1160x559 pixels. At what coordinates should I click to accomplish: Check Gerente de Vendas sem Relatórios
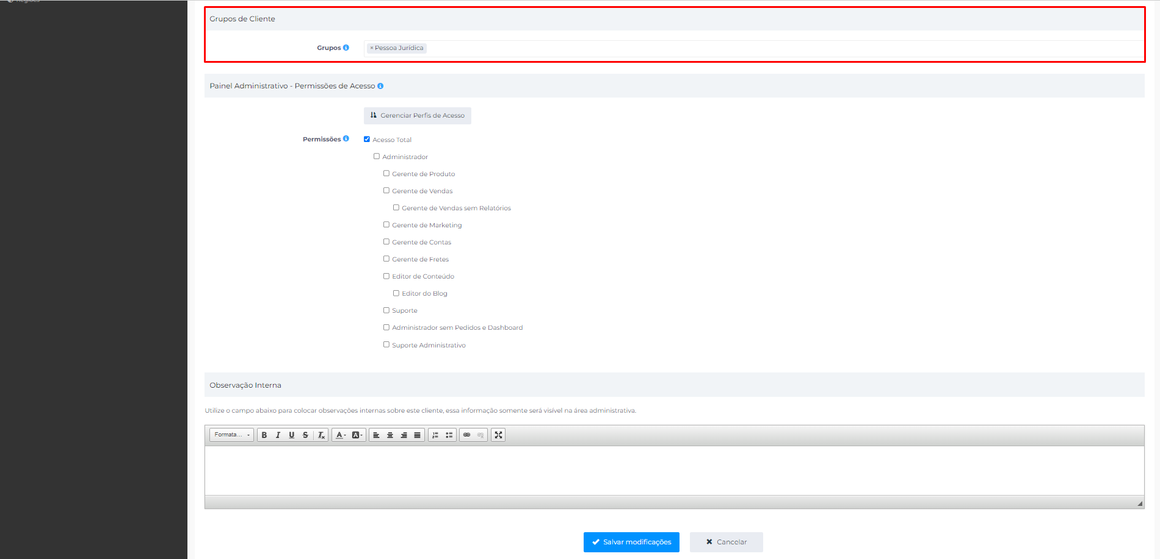pos(396,207)
